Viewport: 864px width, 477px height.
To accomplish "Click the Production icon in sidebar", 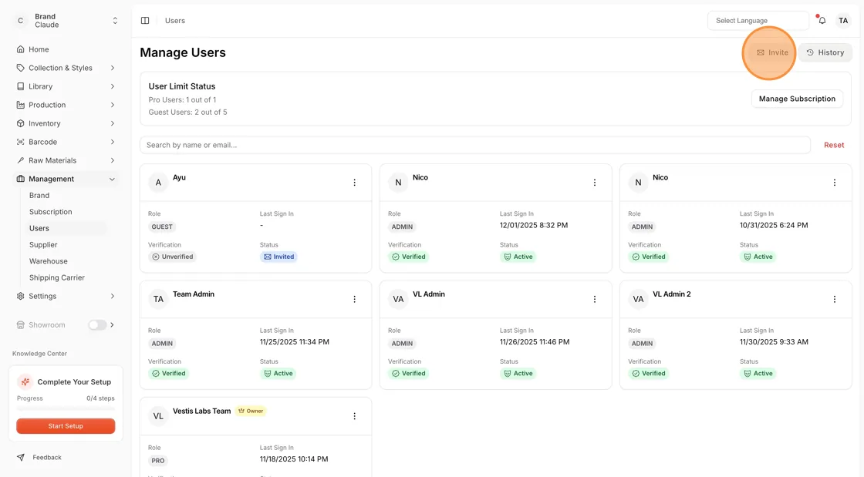I will (20, 105).
